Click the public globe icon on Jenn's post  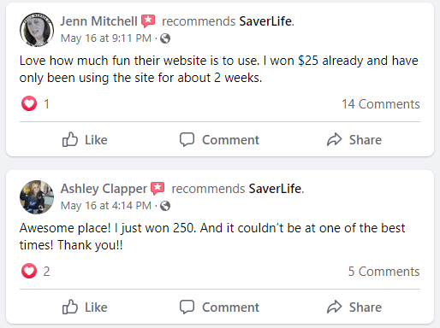(165, 38)
